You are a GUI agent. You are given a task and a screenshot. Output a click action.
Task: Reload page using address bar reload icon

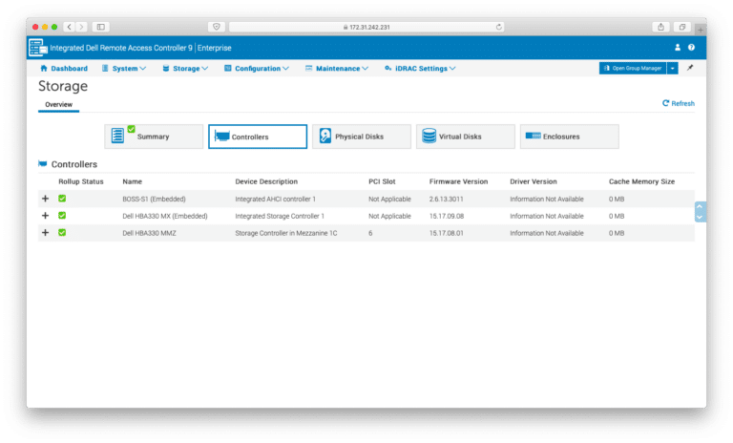point(499,27)
